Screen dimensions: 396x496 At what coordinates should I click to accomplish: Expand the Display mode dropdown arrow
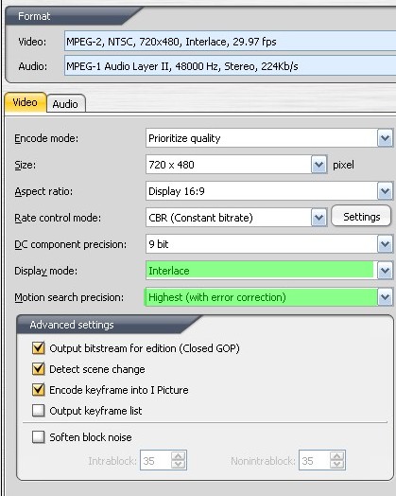[385, 271]
